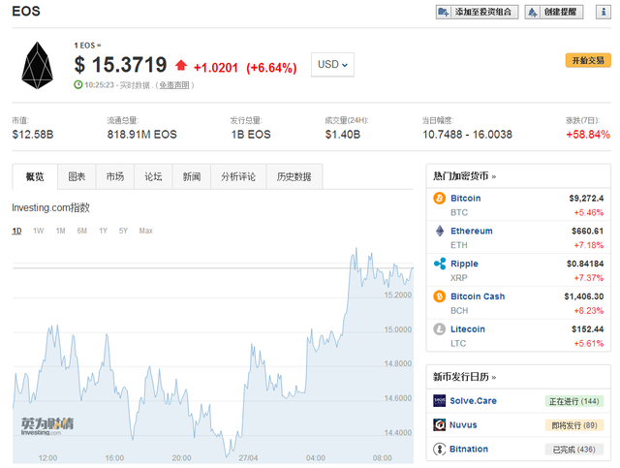Viewport: 620px width, 468px height.
Task: Open the Bitcoin link
Action: tap(466, 199)
